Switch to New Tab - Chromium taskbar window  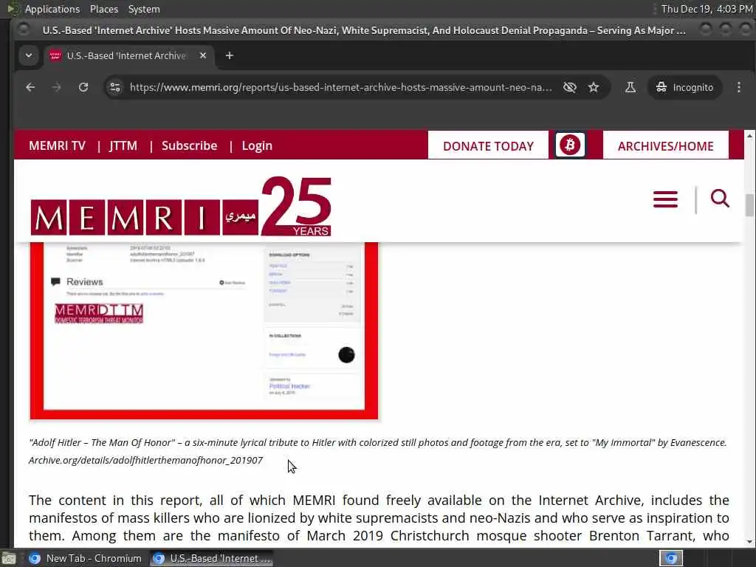pos(86,558)
